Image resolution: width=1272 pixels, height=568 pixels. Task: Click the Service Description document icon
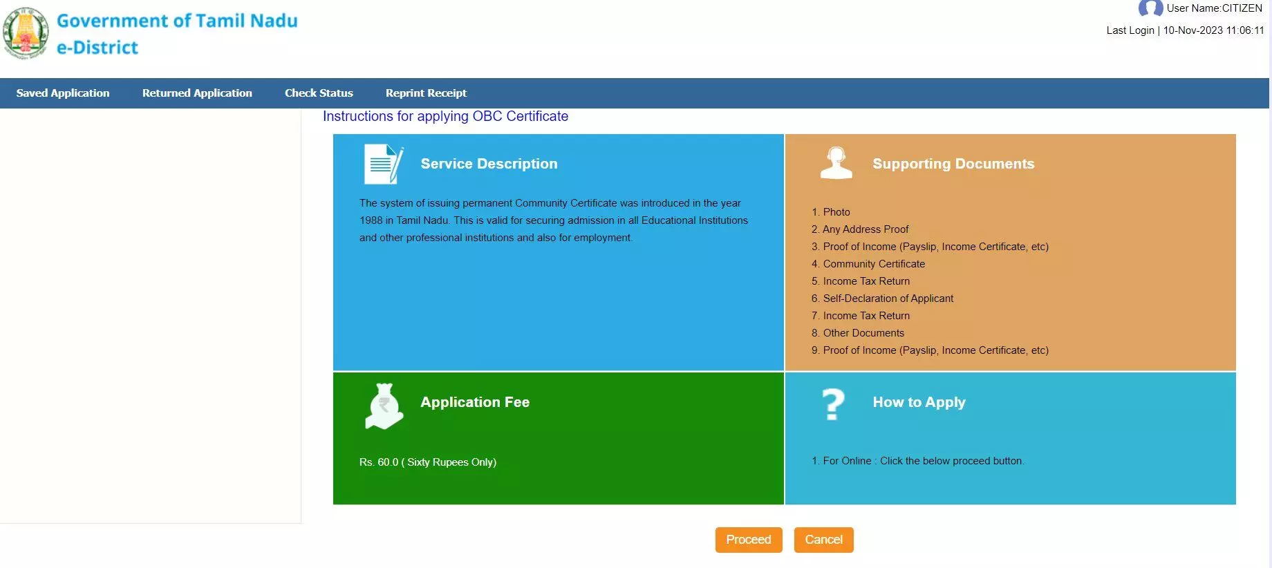(x=383, y=164)
